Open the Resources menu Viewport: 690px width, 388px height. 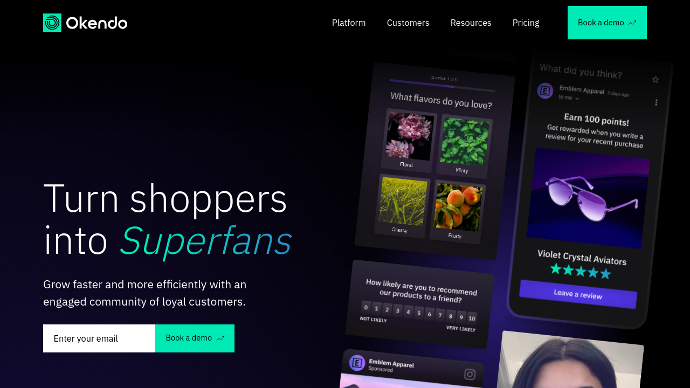click(471, 23)
